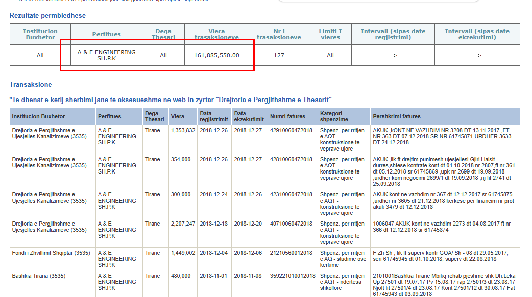Click the 'Data regjistrimit' column header
Viewport: 532px width, 297px height.
click(x=213, y=116)
